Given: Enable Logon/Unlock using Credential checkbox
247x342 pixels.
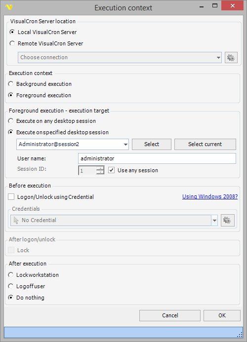Looking at the screenshot, I should (x=11, y=197).
